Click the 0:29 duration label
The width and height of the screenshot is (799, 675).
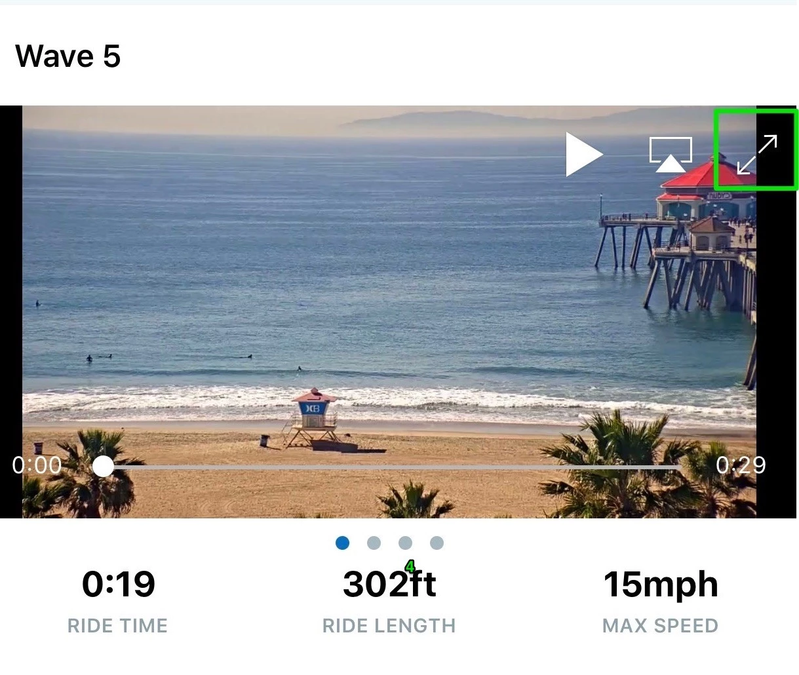coord(741,465)
